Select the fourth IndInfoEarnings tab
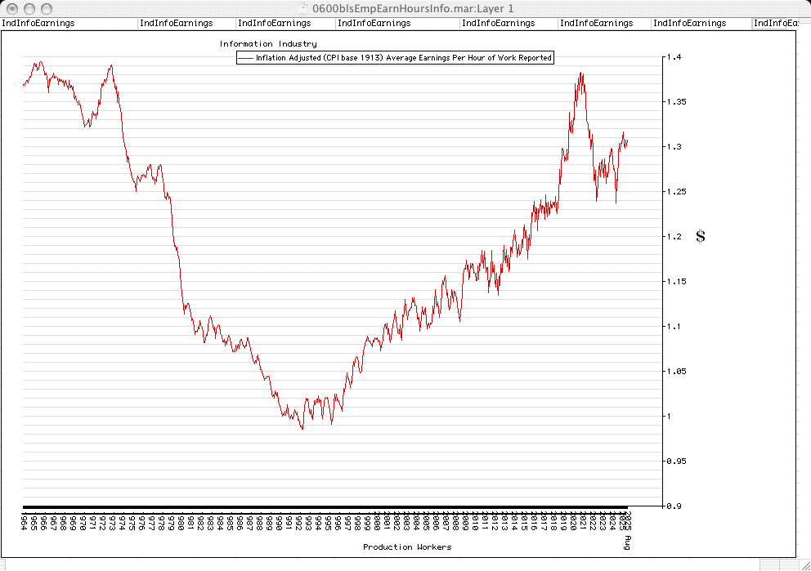Viewport: 811px width, 571px height. (374, 23)
